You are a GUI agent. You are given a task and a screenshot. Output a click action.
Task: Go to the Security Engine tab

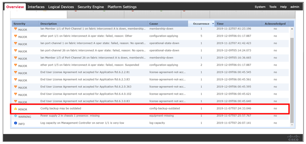click(91, 7)
